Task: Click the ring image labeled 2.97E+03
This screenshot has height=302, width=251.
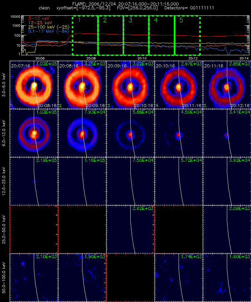Action: click(179, 85)
